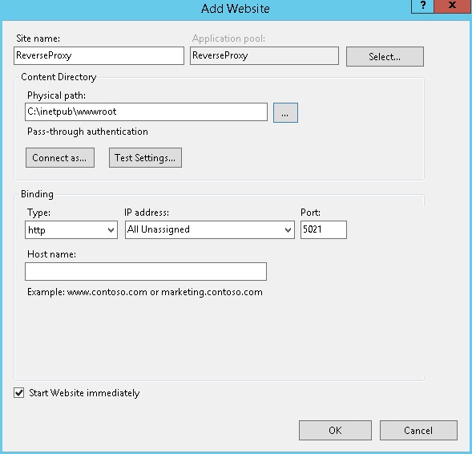Click the Add Website title bar
The image size is (472, 454).
(x=236, y=9)
